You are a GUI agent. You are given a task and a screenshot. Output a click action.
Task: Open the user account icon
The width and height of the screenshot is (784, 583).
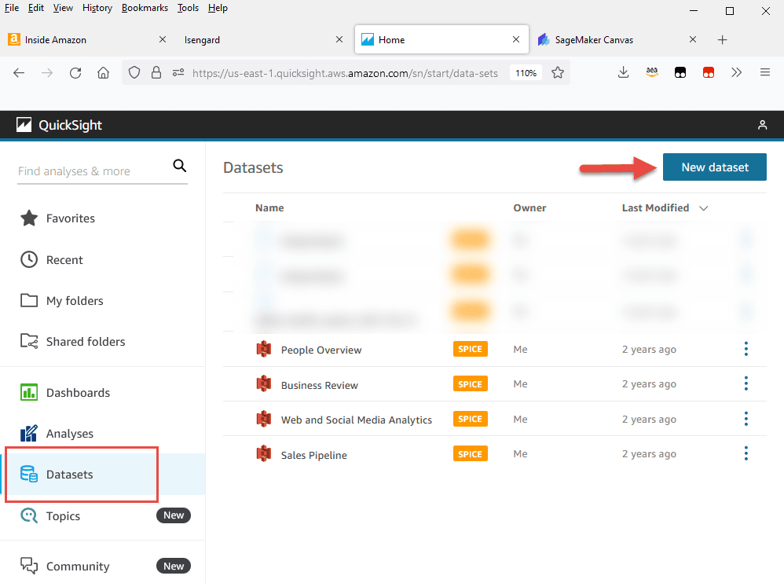pos(762,124)
